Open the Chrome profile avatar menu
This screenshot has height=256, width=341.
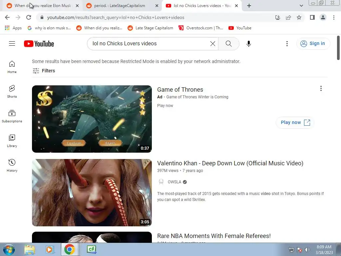tap(323, 17)
